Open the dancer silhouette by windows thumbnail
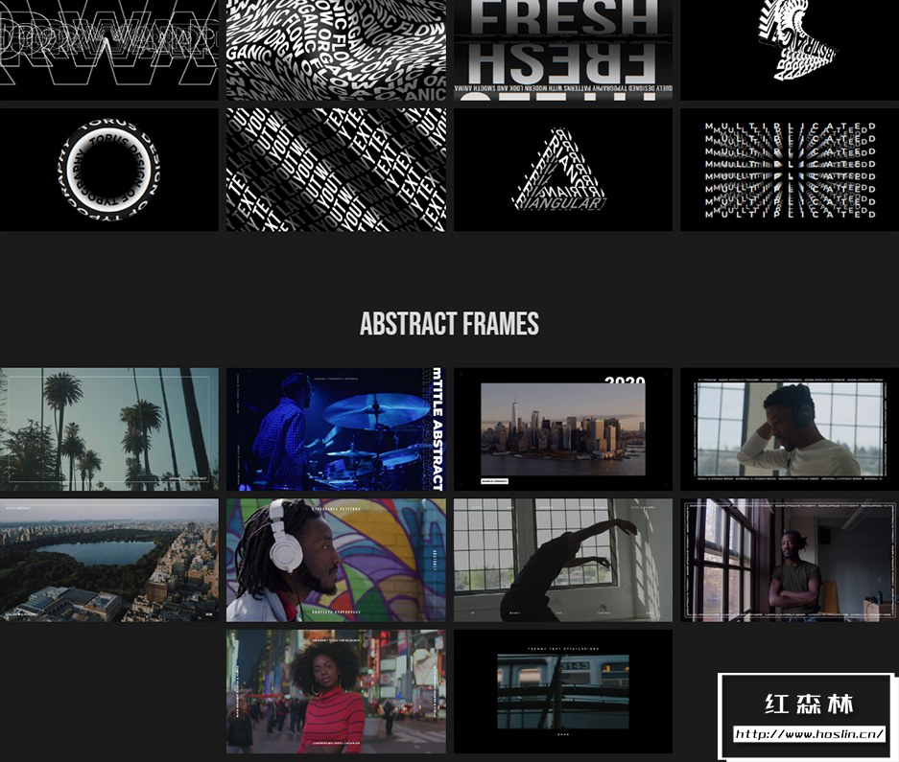The height and width of the screenshot is (762, 899). coord(563,561)
